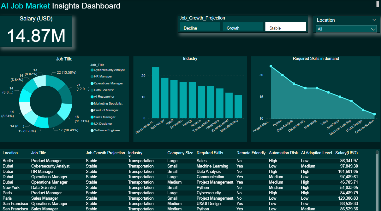Select the Cybersecurity Analyst table cell
This screenshot has width=381, height=211.
tap(51, 166)
